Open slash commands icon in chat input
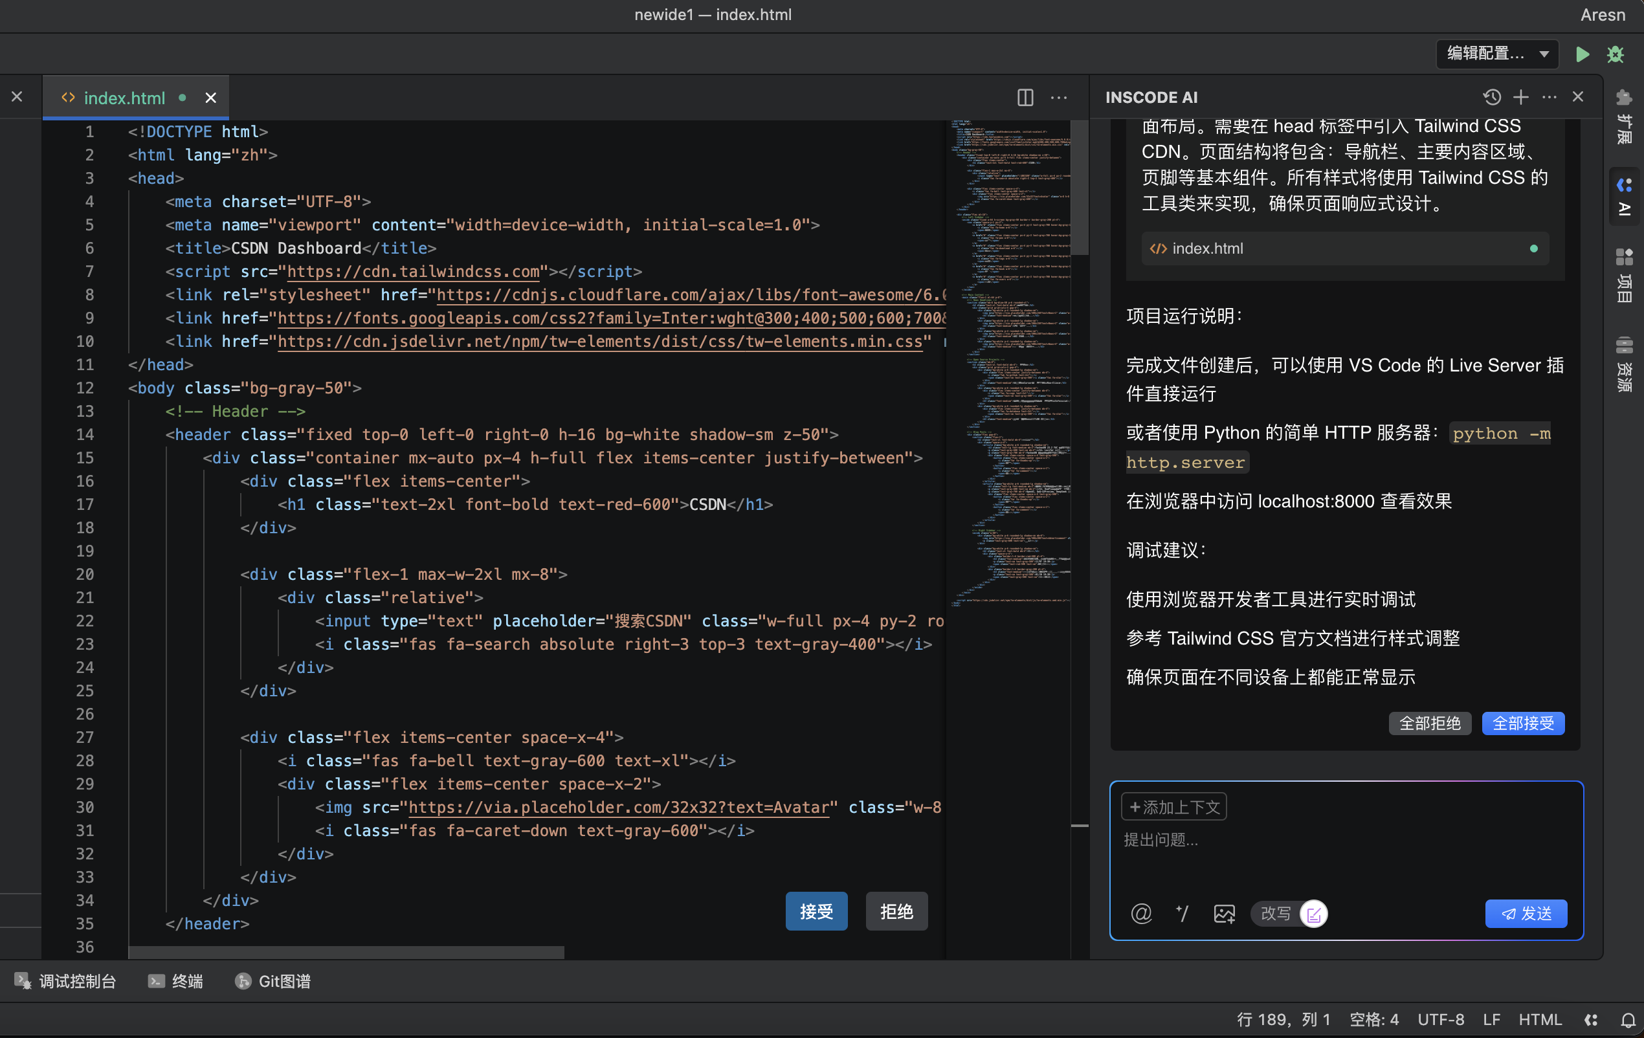This screenshot has width=1644, height=1038. point(1183,913)
